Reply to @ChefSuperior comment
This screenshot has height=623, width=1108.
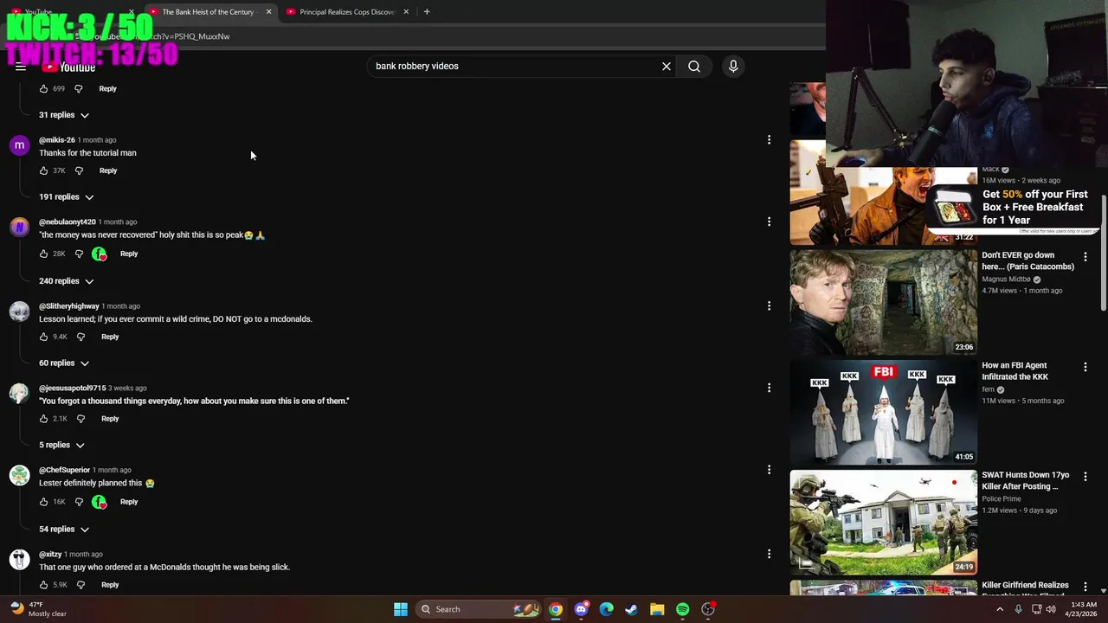129,502
